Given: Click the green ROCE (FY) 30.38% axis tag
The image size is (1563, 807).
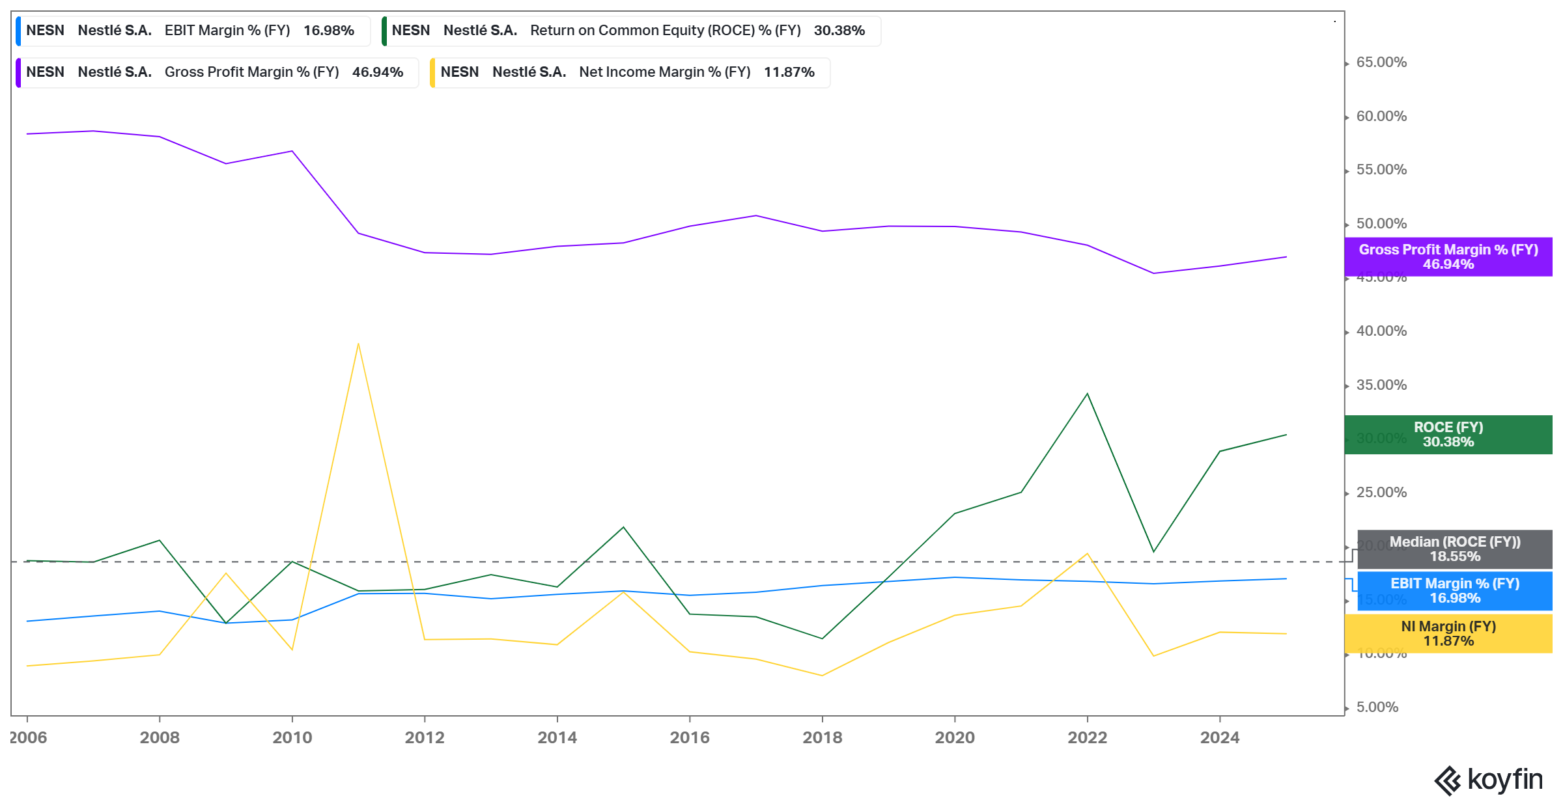Looking at the screenshot, I should click(1448, 435).
